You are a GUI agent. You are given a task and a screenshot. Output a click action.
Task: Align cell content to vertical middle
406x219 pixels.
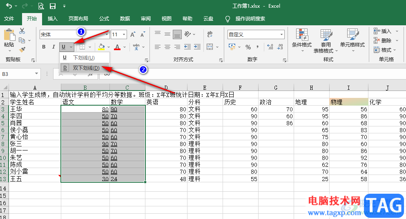[x=167, y=34]
